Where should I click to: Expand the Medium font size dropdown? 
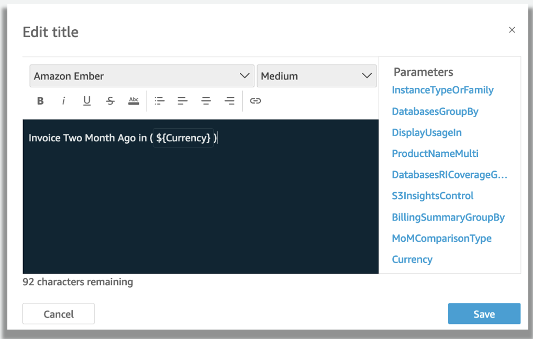pos(316,76)
